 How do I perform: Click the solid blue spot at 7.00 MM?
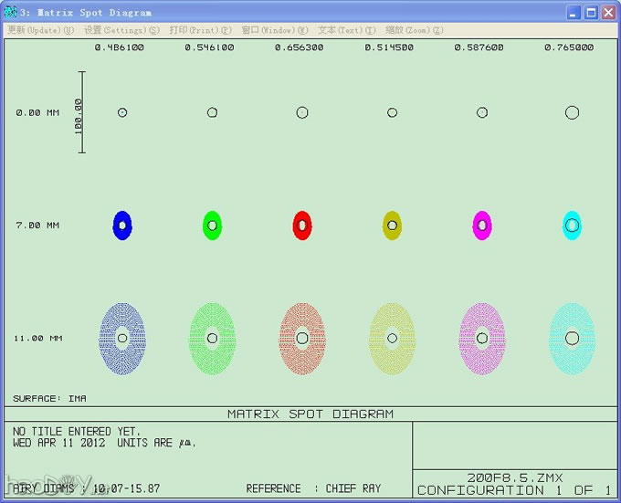122,225
